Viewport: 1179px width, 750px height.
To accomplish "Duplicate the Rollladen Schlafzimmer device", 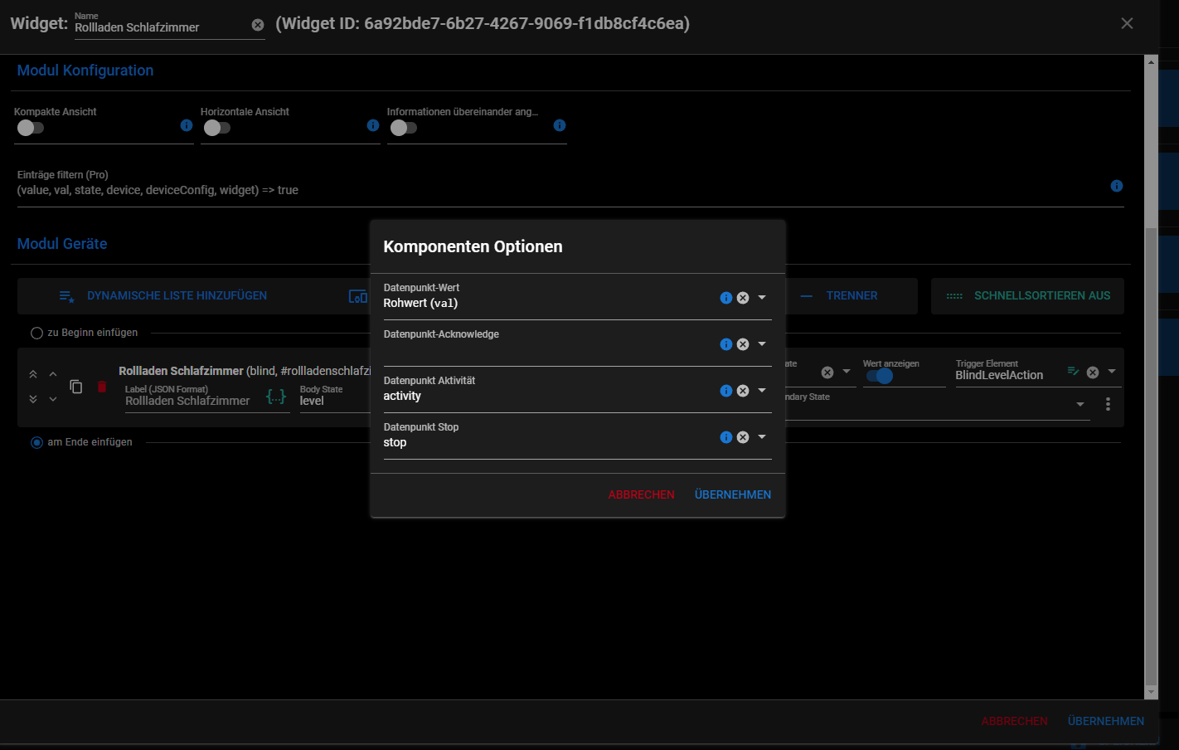I will (76, 387).
